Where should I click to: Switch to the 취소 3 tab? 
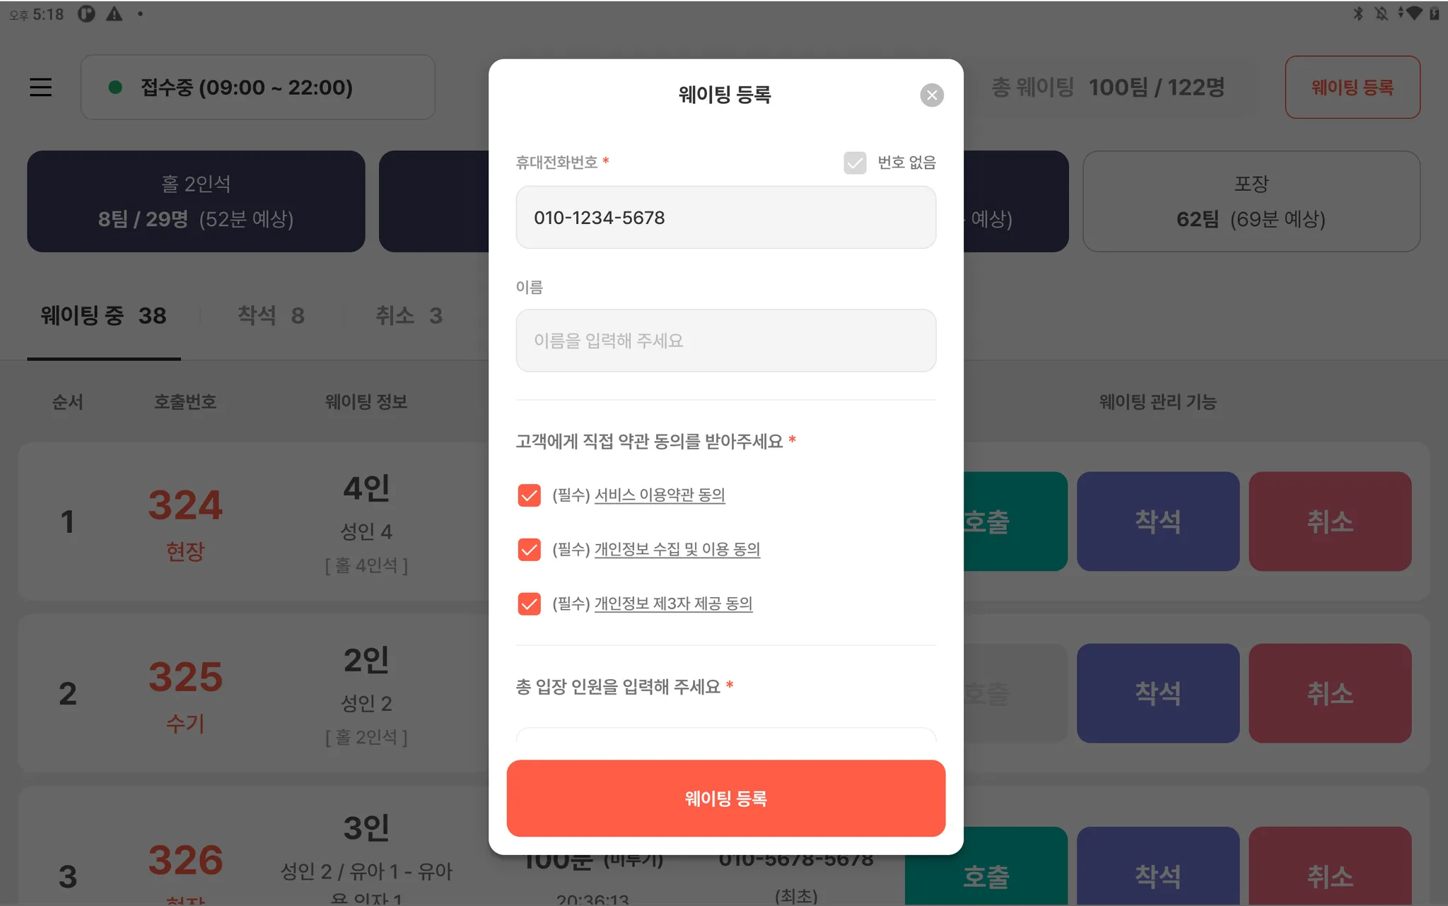click(409, 315)
